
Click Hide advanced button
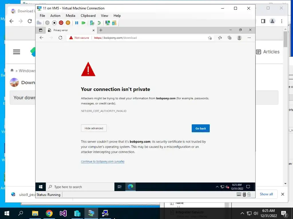[94, 128]
